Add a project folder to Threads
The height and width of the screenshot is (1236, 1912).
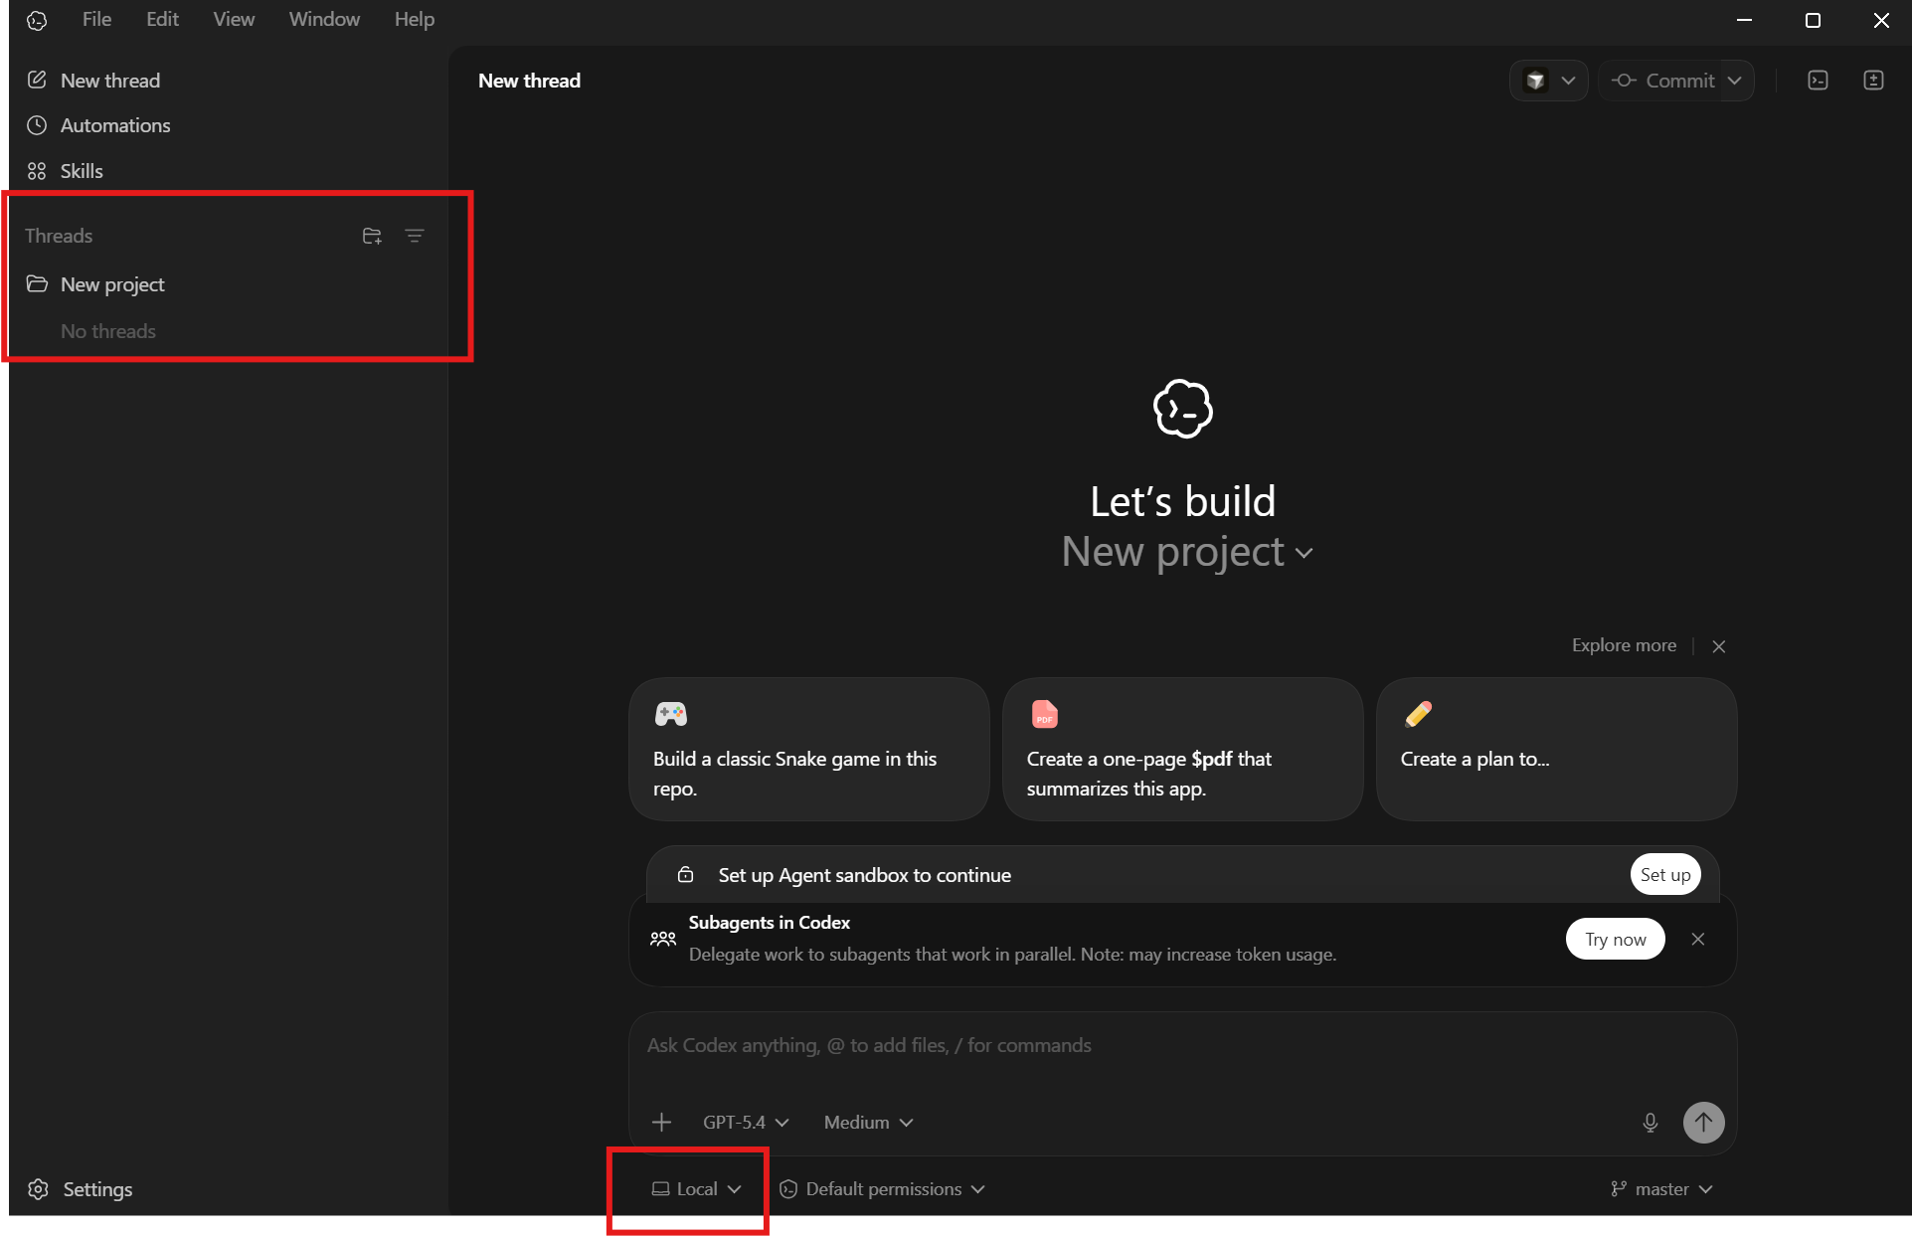372,236
